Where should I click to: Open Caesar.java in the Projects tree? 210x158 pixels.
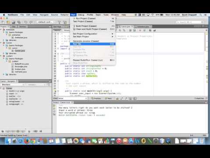20,51
